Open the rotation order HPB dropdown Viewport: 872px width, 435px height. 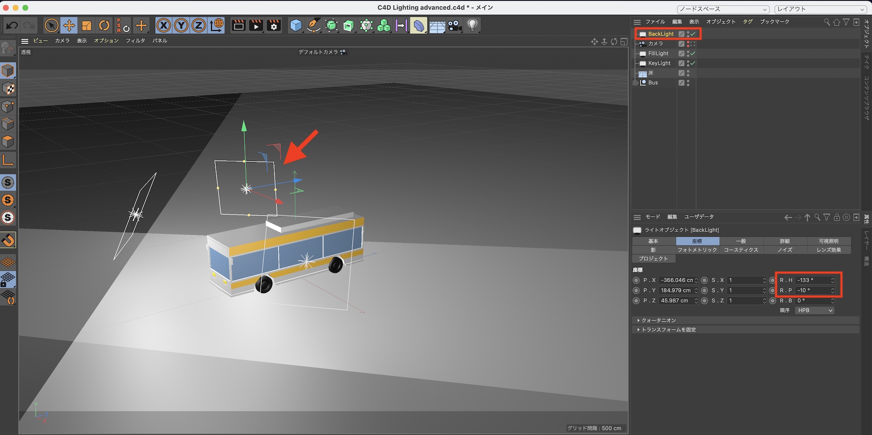click(x=814, y=310)
